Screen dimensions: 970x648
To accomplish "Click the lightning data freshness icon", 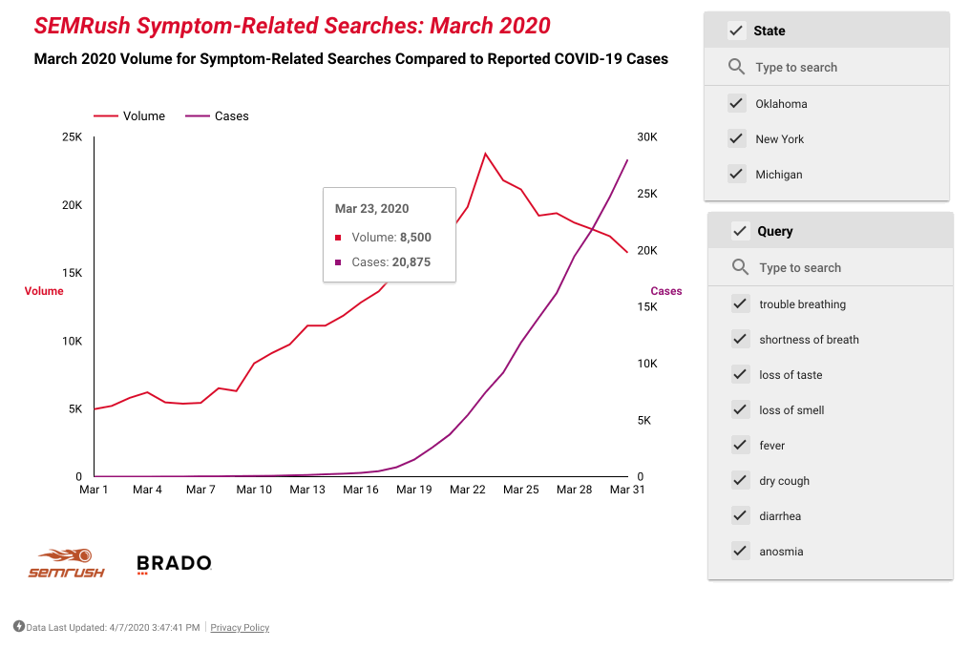I will point(19,627).
